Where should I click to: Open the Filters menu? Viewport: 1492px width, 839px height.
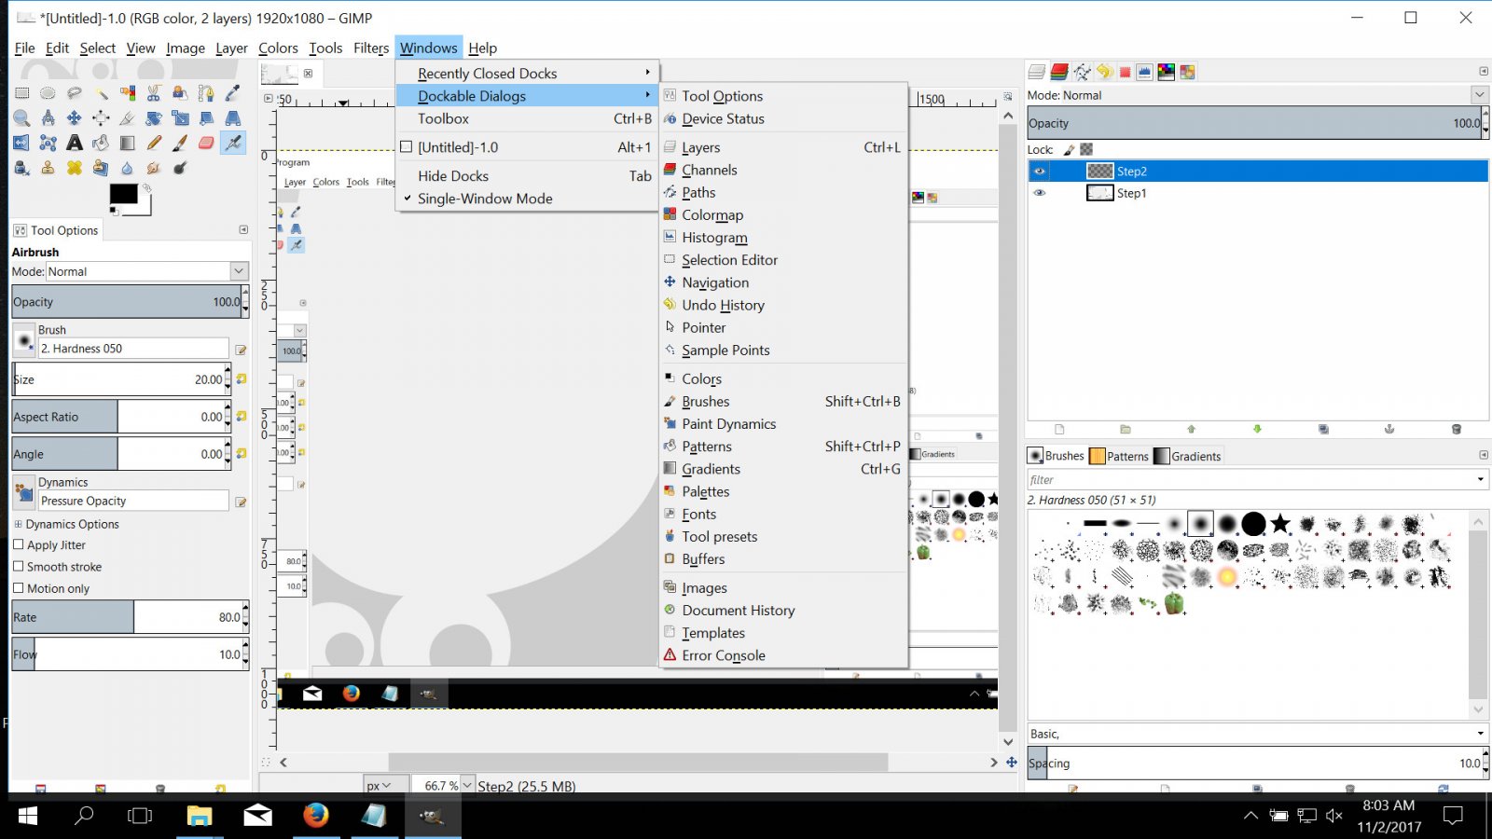371,48
